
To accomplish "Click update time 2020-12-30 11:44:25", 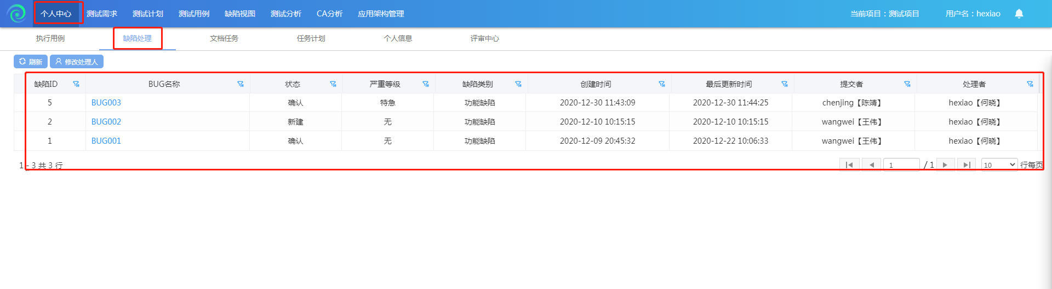I will pos(731,103).
